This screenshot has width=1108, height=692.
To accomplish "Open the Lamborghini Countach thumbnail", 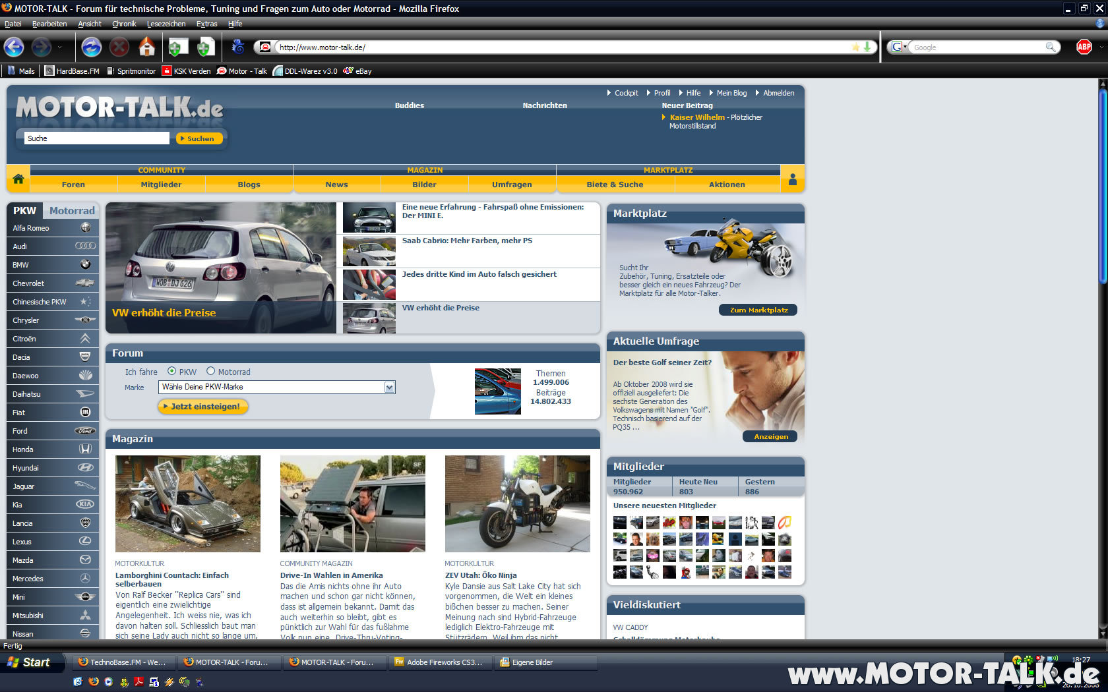I will 187,504.
